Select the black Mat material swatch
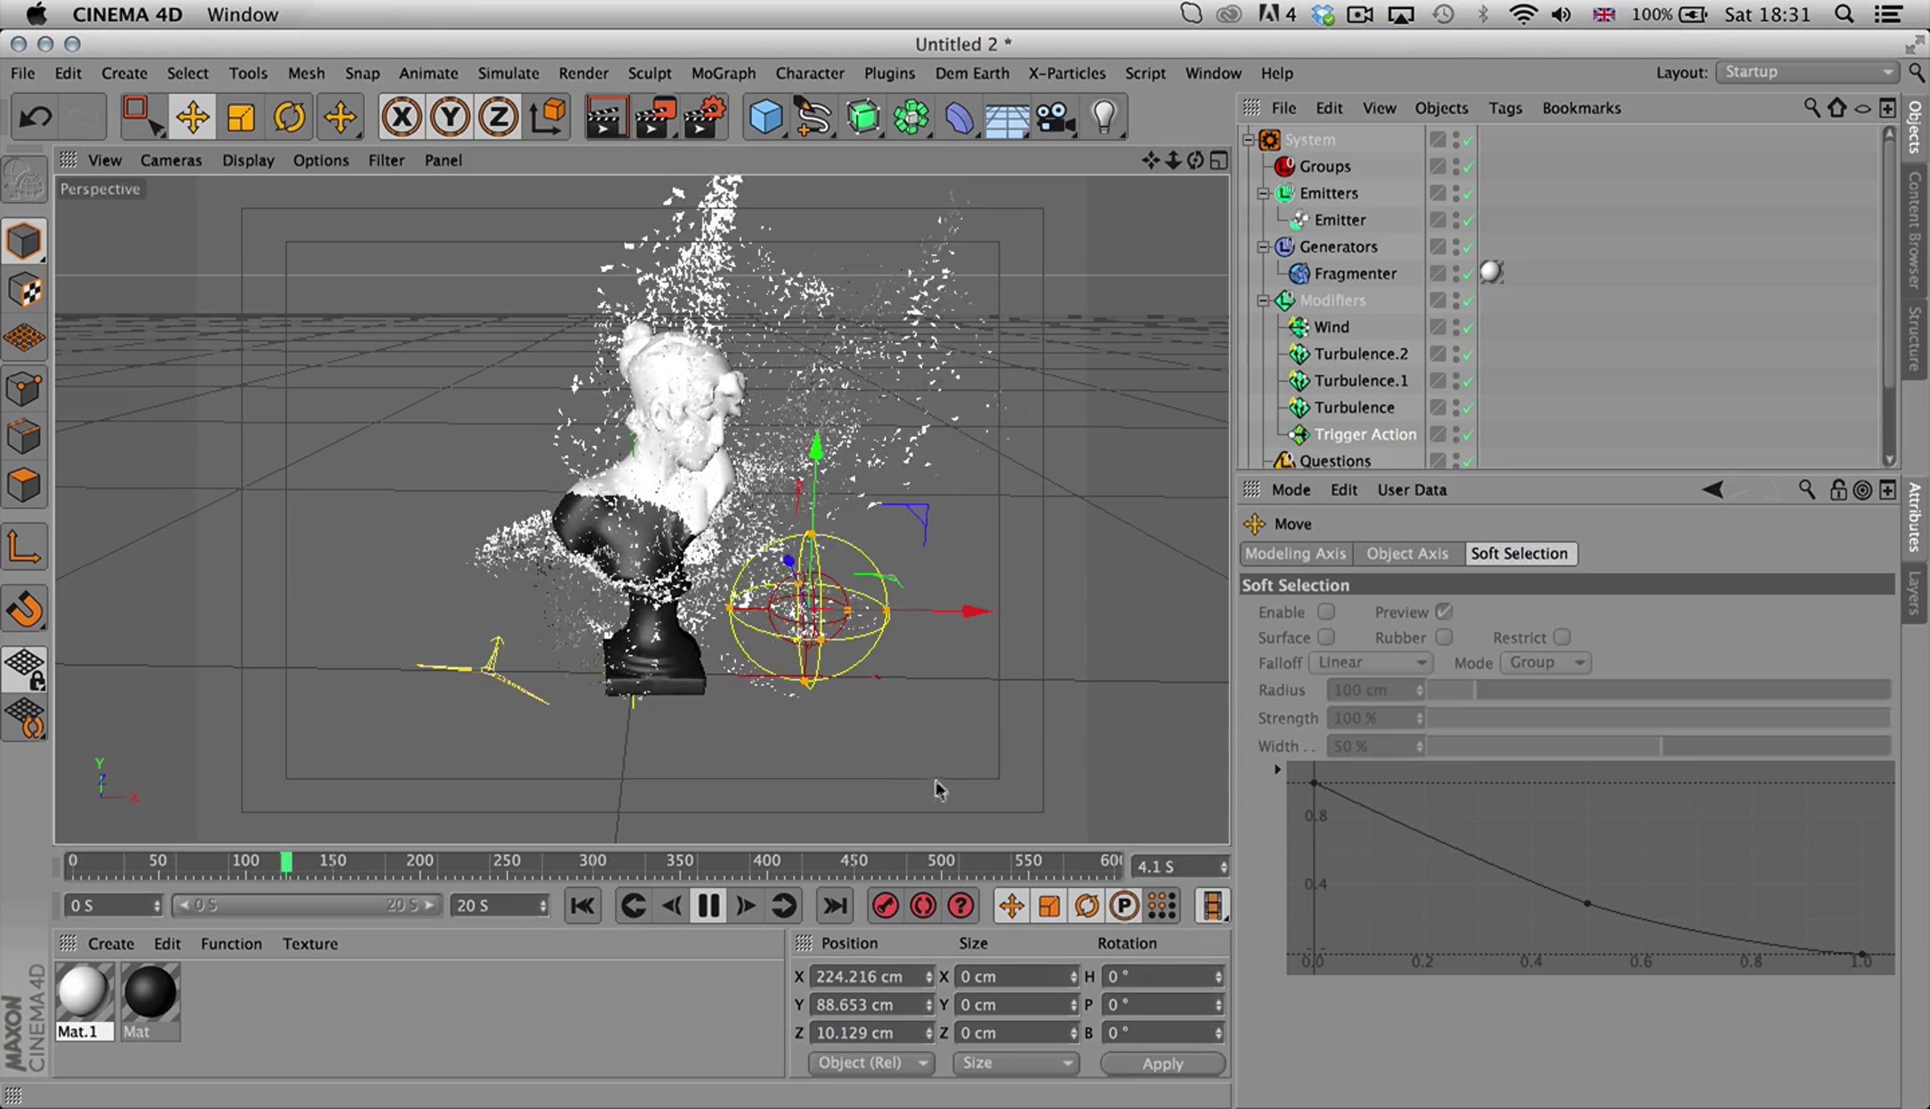This screenshot has width=1930, height=1109. point(150,993)
